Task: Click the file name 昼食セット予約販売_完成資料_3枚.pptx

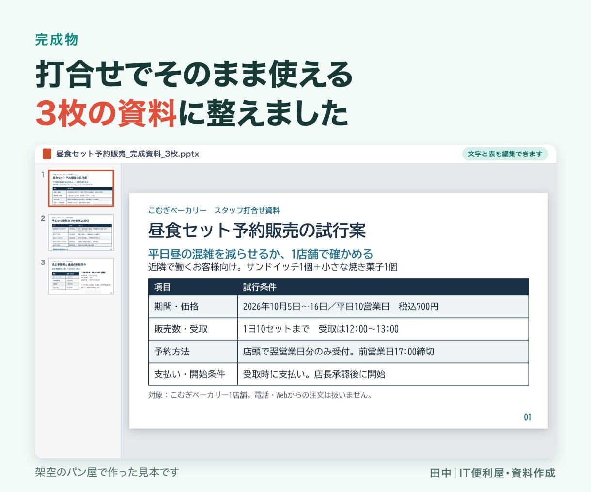Action: [127, 154]
